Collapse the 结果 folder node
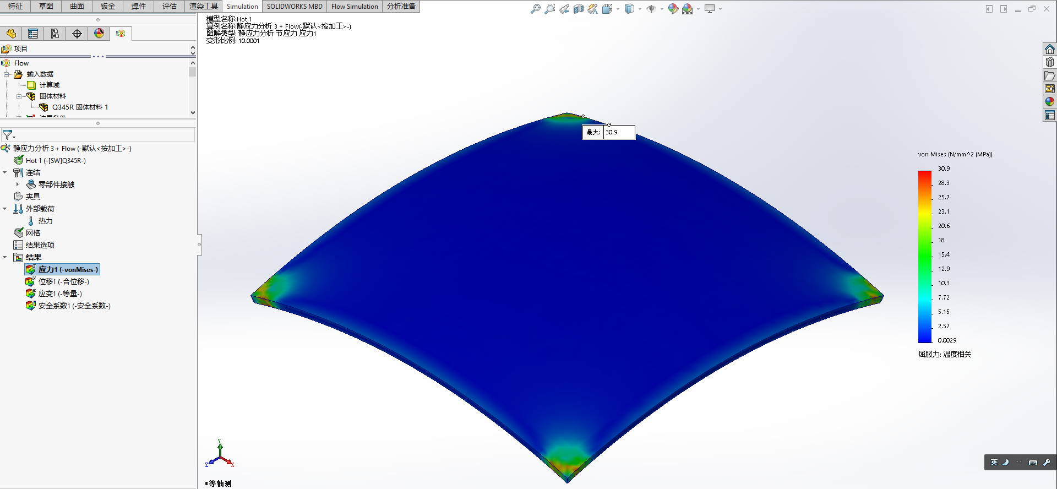1057x489 pixels. pos(5,257)
